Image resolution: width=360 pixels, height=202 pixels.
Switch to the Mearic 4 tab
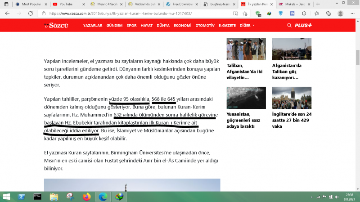point(108,4)
